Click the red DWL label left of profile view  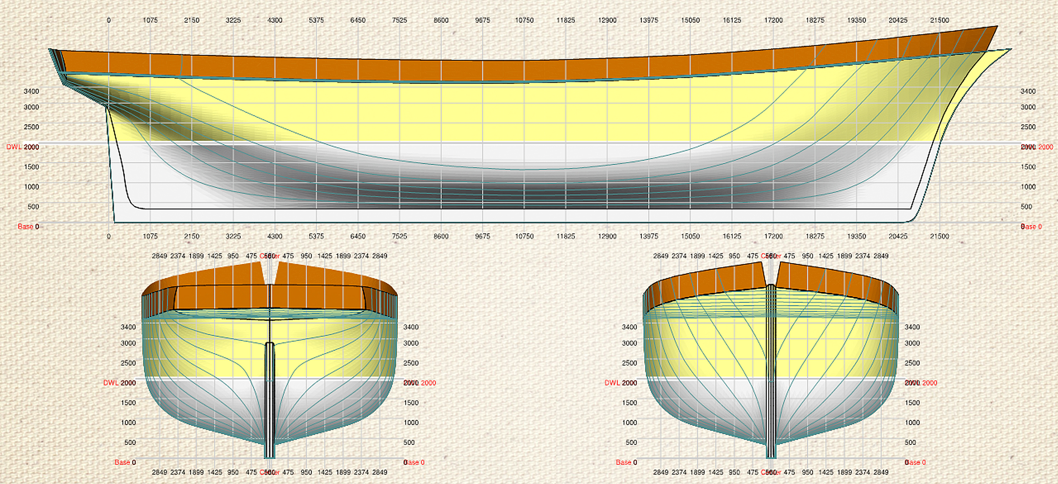coord(14,147)
